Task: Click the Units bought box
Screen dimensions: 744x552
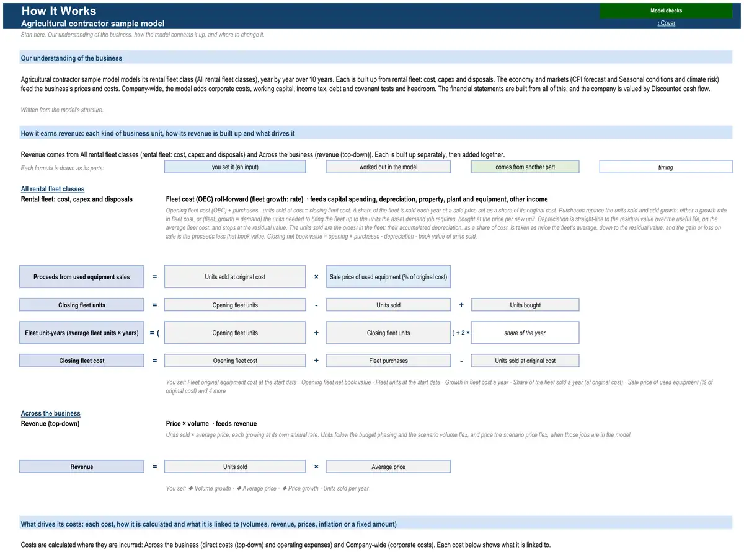Action: coord(525,305)
